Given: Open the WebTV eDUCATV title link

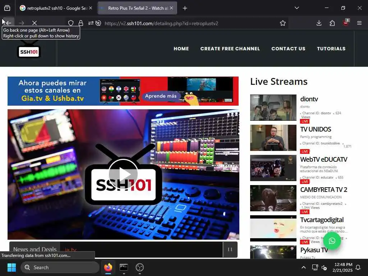Looking at the screenshot, I should click(324, 159).
